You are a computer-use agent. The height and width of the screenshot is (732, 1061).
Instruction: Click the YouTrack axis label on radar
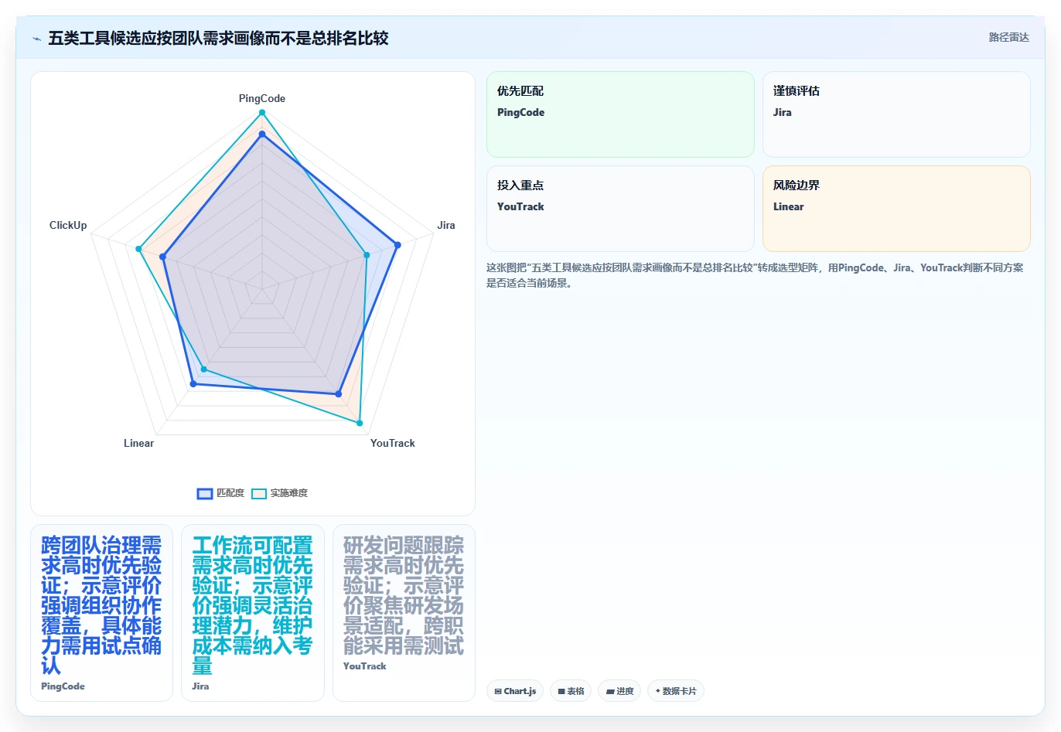tap(392, 443)
